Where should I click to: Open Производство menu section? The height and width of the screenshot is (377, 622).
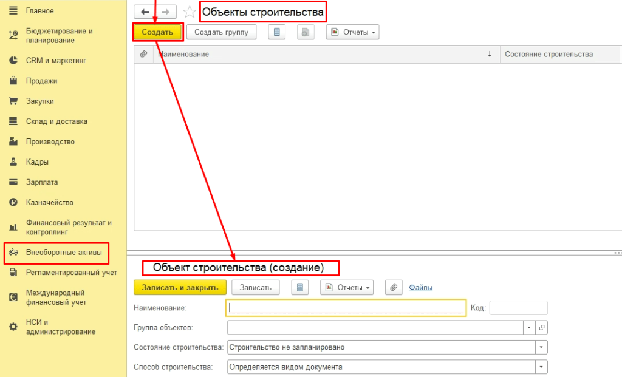(50, 141)
